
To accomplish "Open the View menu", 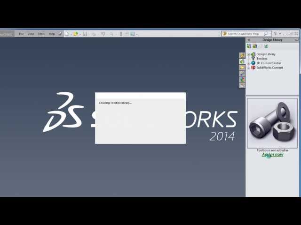I will pos(31,34).
